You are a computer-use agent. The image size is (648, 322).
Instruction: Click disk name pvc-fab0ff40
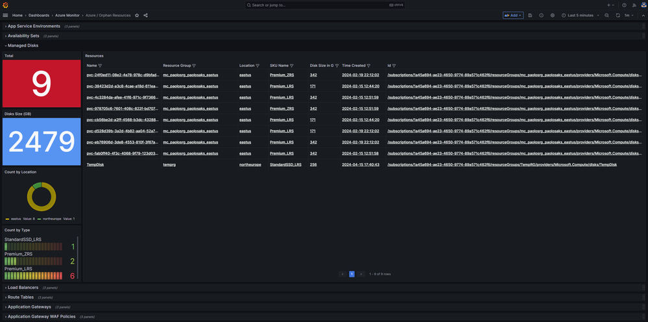tap(122, 153)
